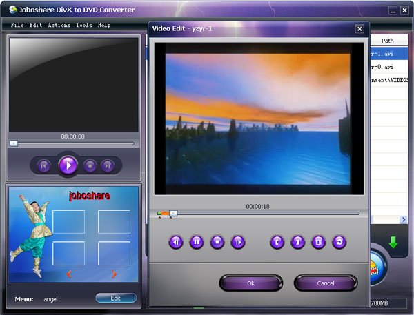The image size is (414, 315).
Task: Click the file list scroll right arrow
Action: [404, 219]
